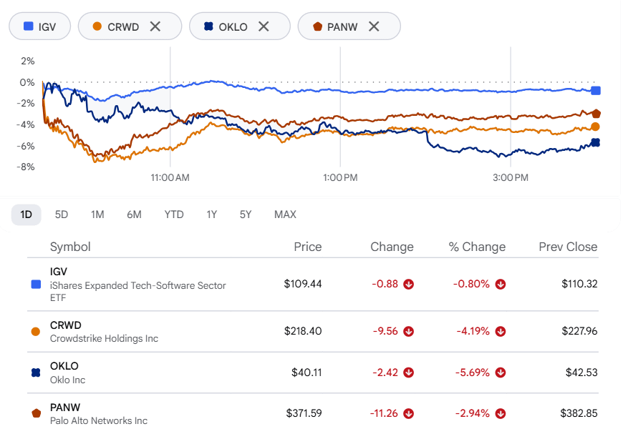Image resolution: width=623 pixels, height=429 pixels.
Task: Click the down arrow beside OKLO change -2.42
Action: tap(408, 373)
